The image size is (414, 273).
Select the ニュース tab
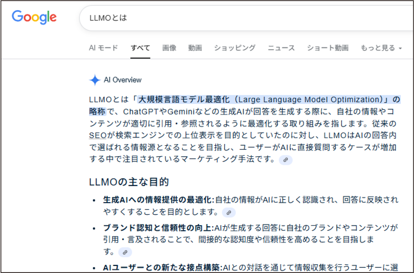coord(281,48)
